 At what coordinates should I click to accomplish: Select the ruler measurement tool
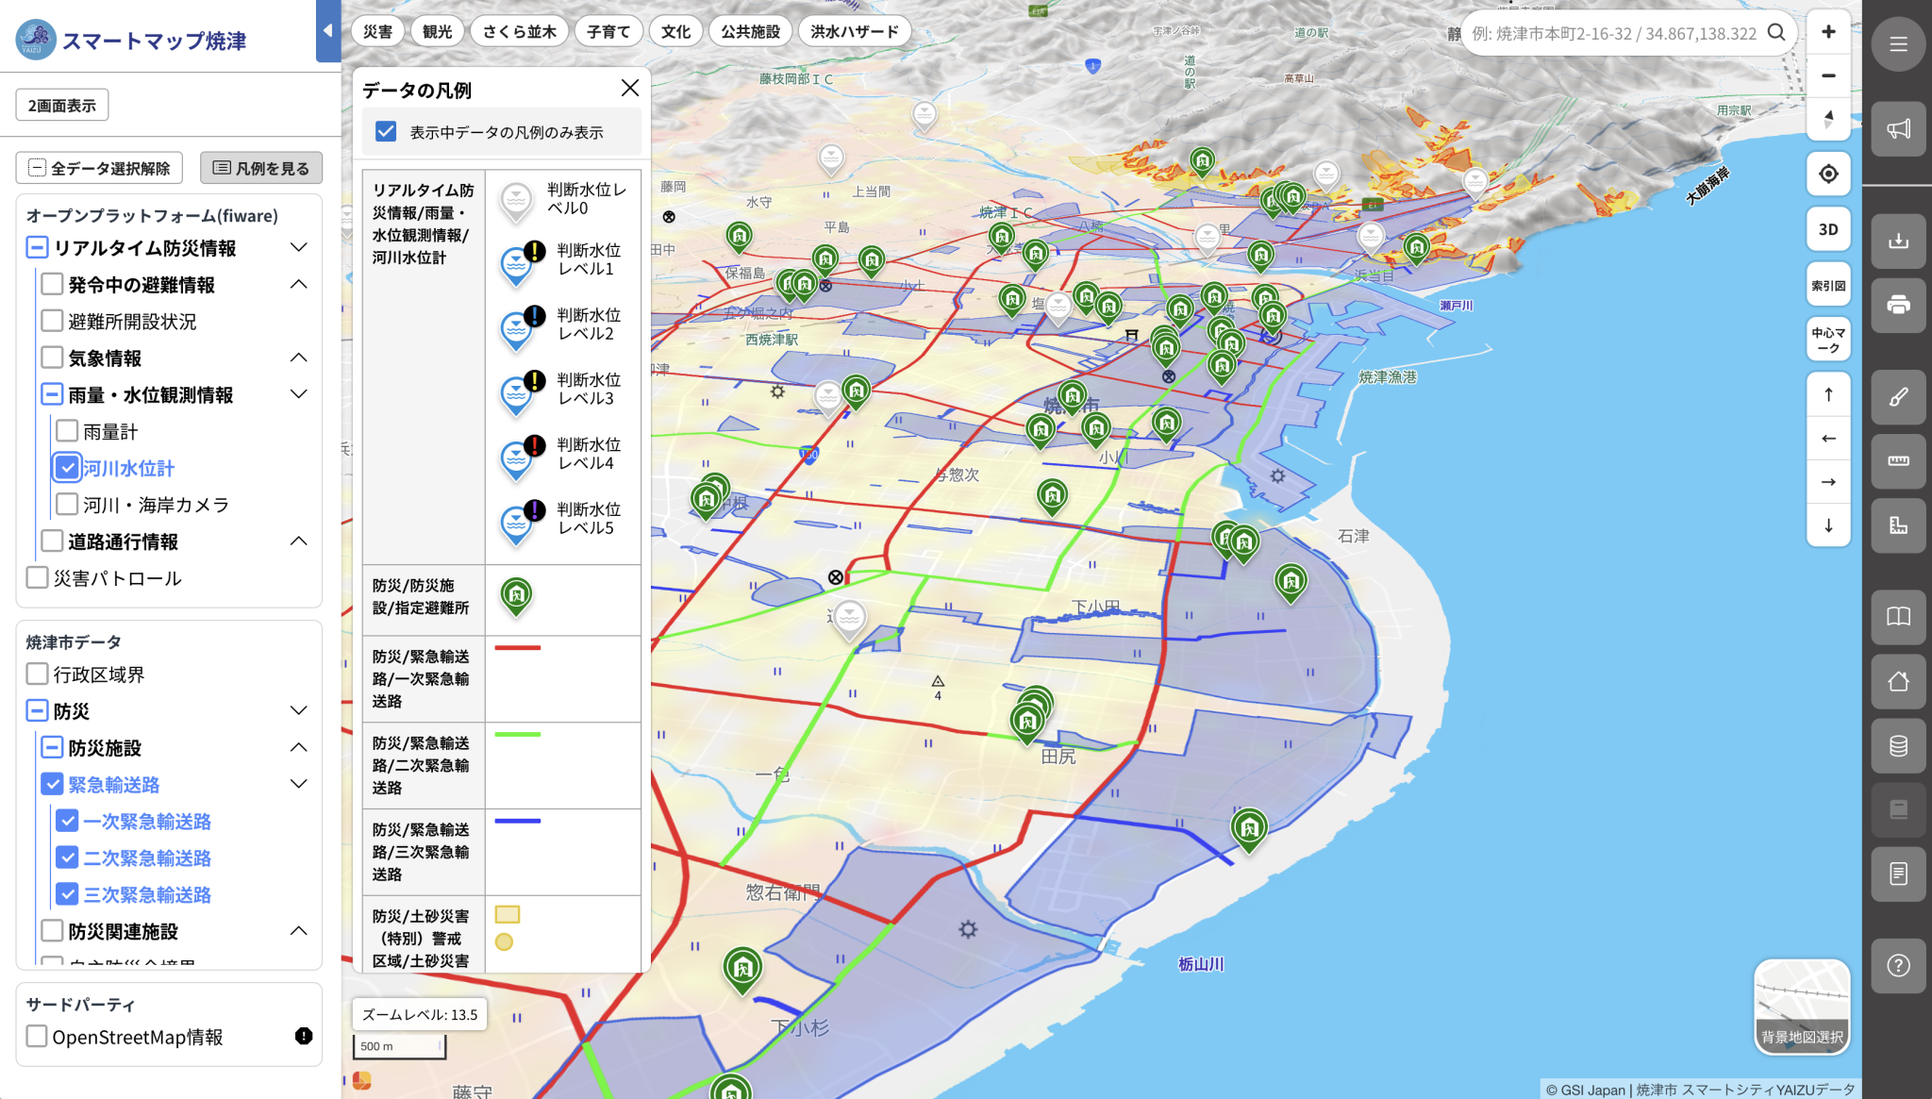(x=1898, y=461)
